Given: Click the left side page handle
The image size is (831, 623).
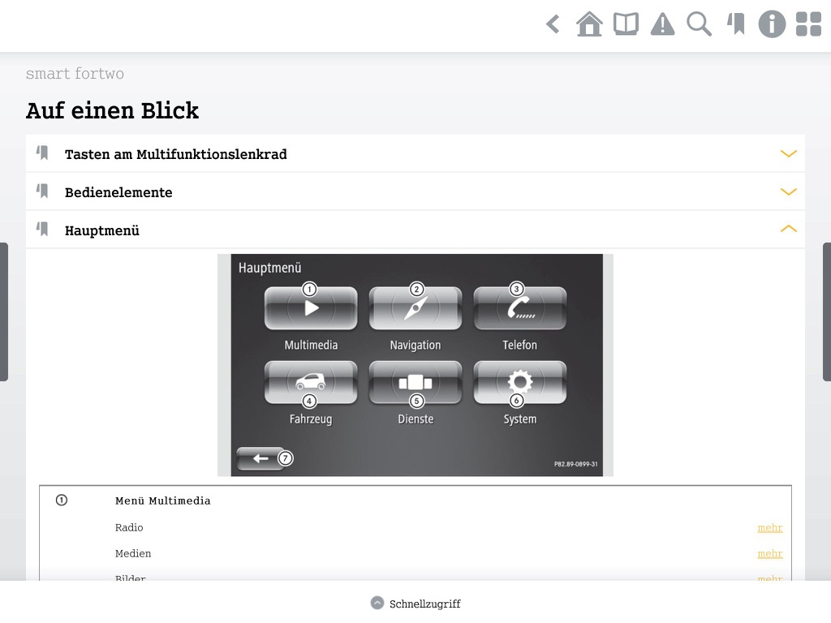Looking at the screenshot, I should point(4,311).
